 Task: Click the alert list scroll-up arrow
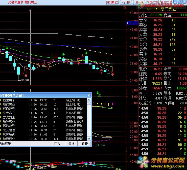(x=89, y=100)
